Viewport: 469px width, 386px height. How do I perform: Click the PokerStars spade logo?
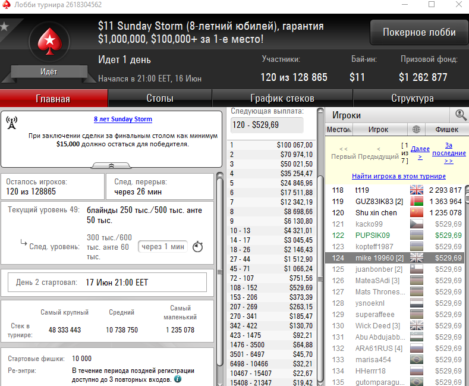(x=50, y=42)
